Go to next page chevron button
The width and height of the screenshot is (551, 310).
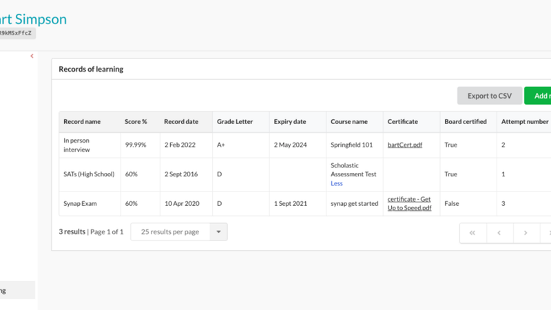tap(526, 233)
